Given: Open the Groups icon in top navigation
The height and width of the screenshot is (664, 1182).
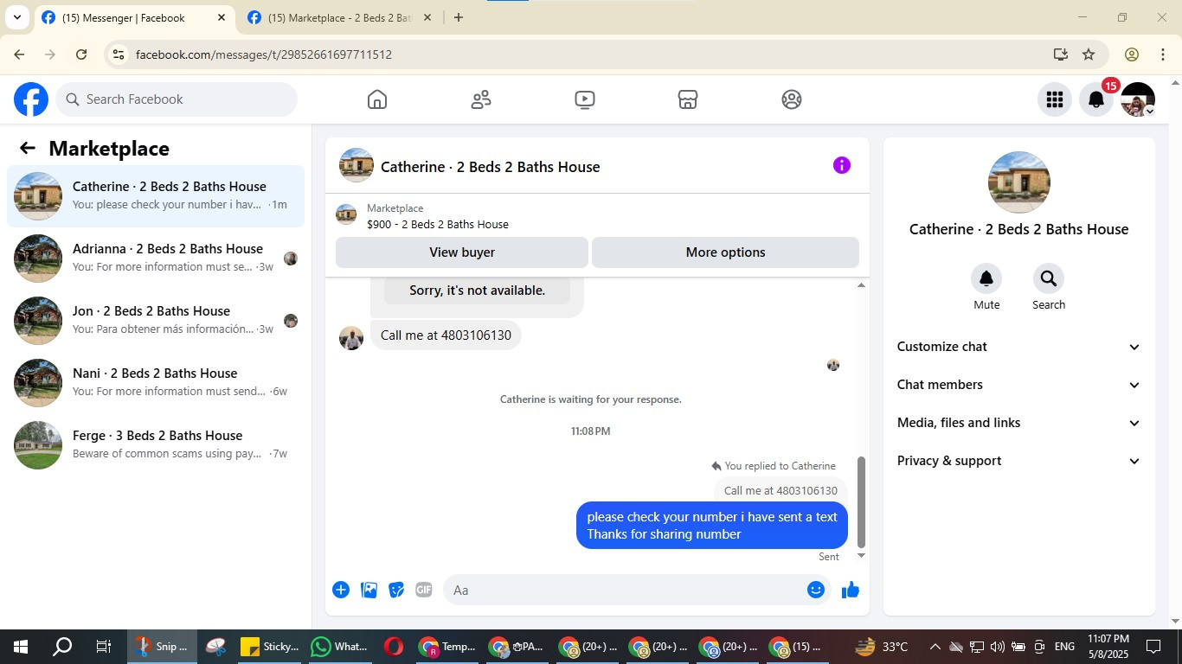Looking at the screenshot, I should 792,99.
